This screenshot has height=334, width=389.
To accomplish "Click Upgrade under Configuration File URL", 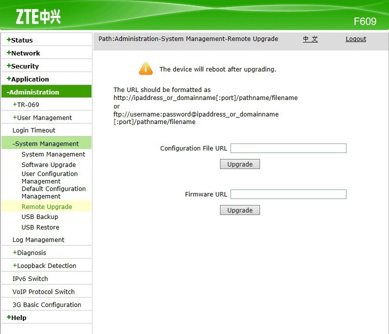I will [x=240, y=164].
